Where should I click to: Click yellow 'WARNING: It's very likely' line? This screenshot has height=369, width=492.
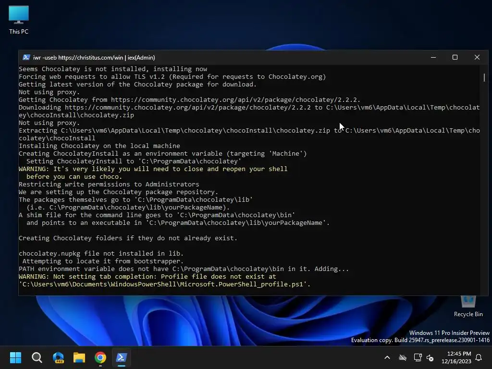coord(153,169)
